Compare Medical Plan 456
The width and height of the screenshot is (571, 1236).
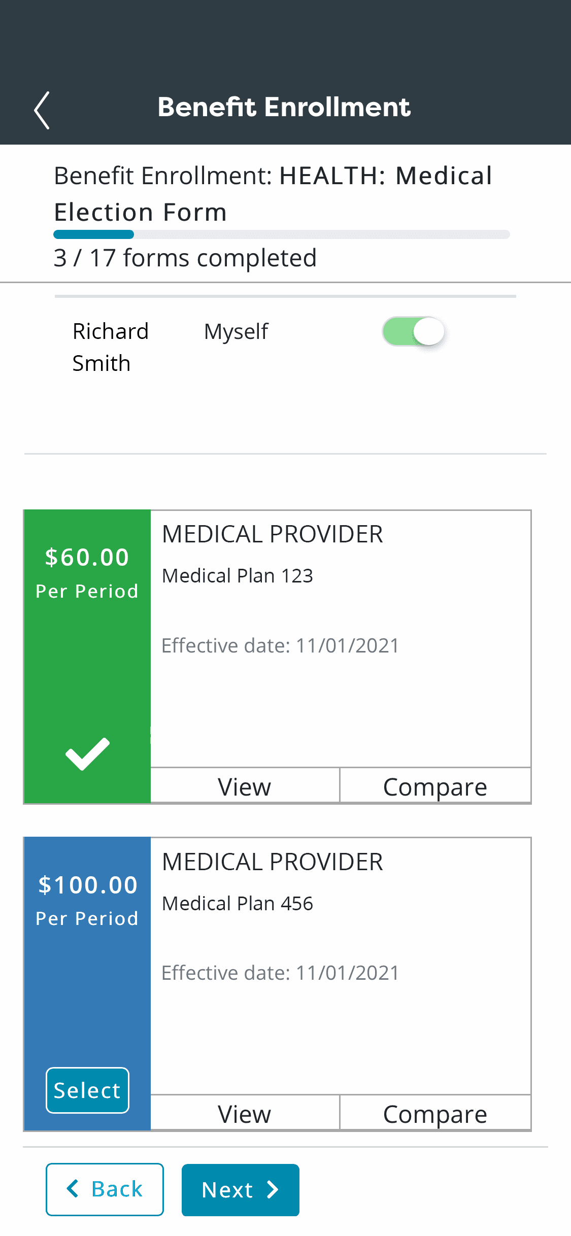pos(435,1114)
